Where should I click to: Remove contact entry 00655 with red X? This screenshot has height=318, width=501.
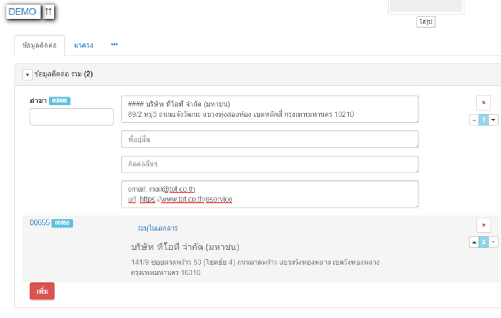484,226
